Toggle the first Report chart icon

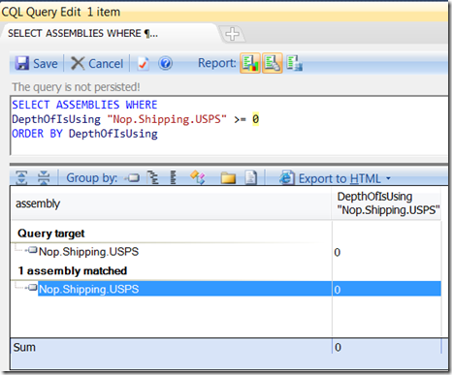click(250, 63)
